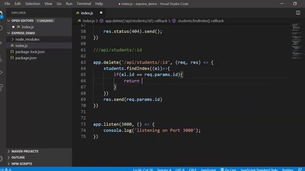Click the JS icon on the index.js tab

point(78,13)
